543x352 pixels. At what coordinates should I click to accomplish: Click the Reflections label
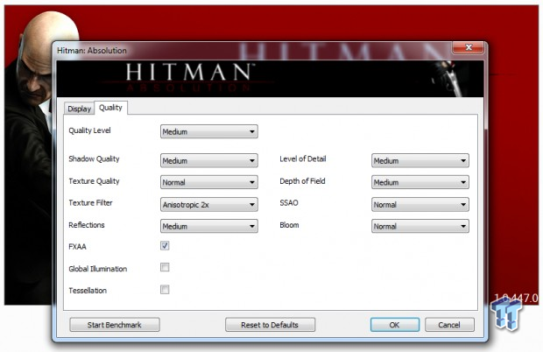(87, 225)
